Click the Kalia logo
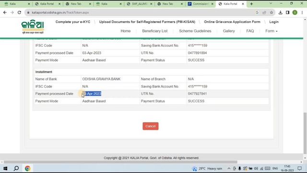 [x=33, y=27]
